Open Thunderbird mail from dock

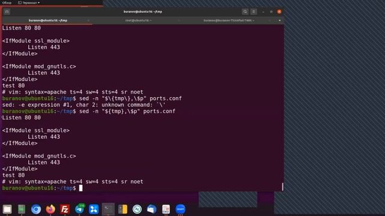tap(152, 209)
